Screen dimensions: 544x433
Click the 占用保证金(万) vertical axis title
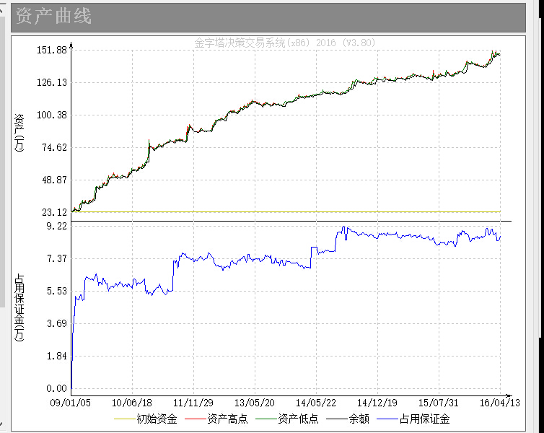click(x=19, y=307)
